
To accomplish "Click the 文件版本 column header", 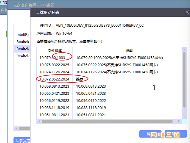I will point(55,51).
